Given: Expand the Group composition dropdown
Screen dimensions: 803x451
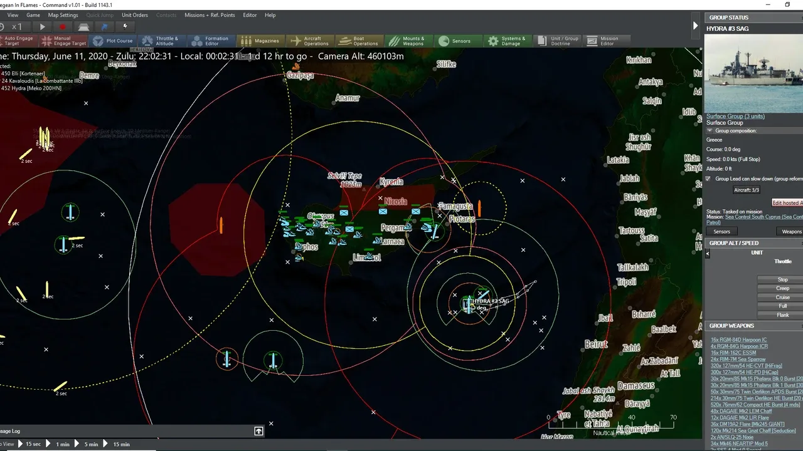Looking at the screenshot, I should pyautogui.click(x=710, y=131).
